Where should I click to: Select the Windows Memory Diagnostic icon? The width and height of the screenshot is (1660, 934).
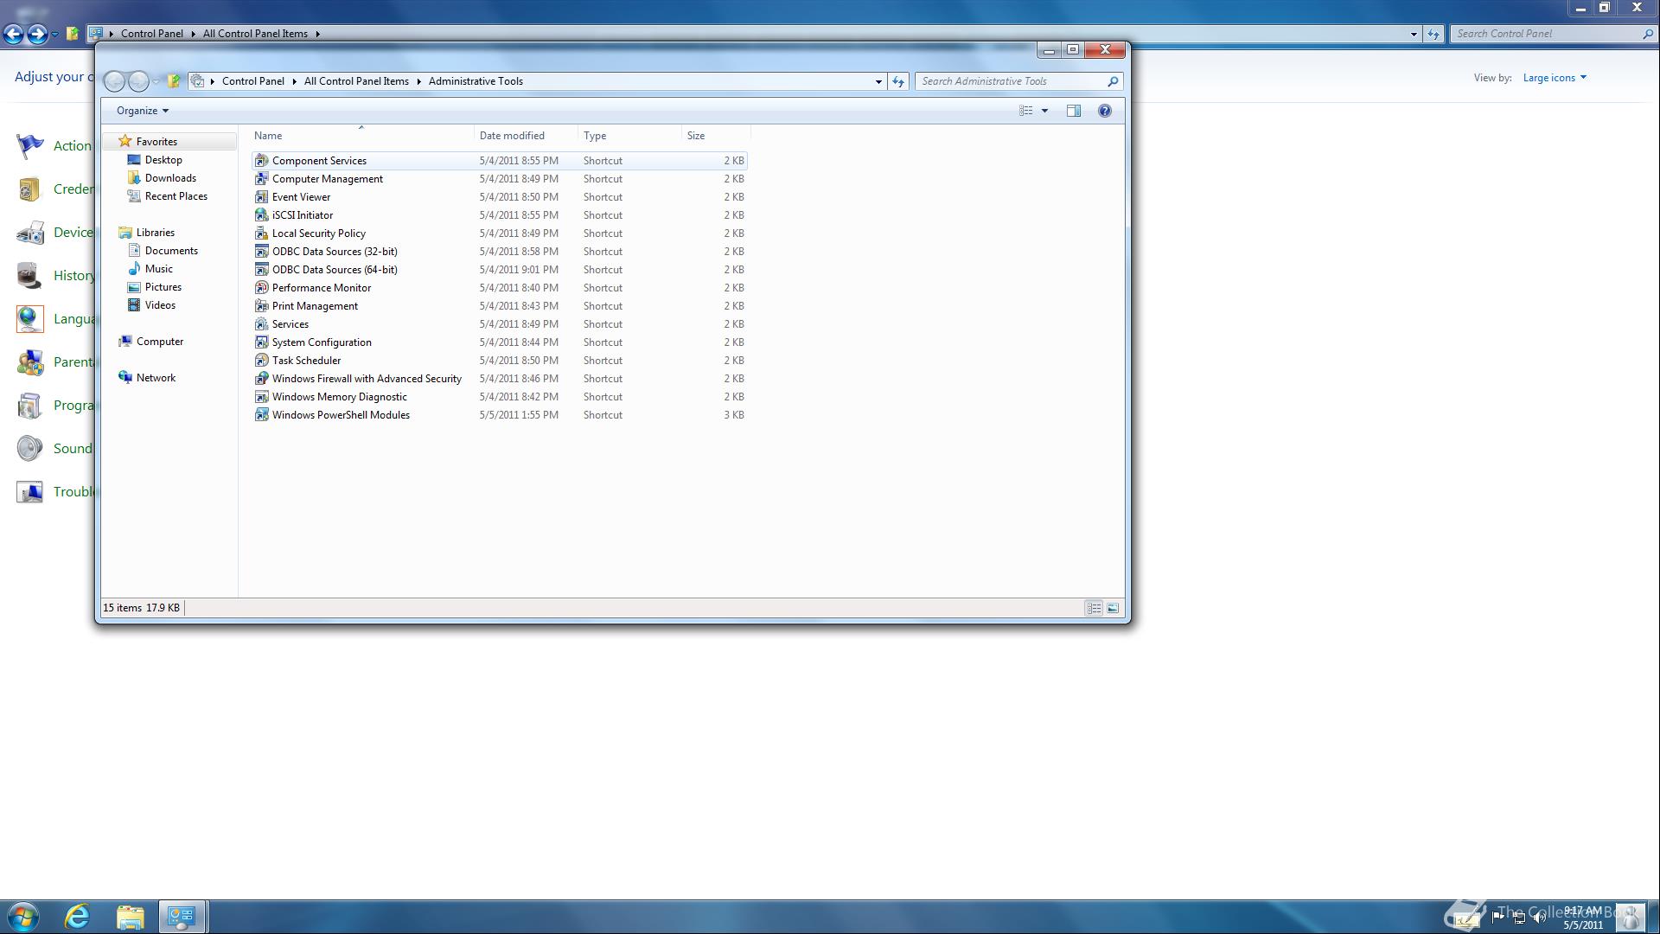tap(261, 397)
